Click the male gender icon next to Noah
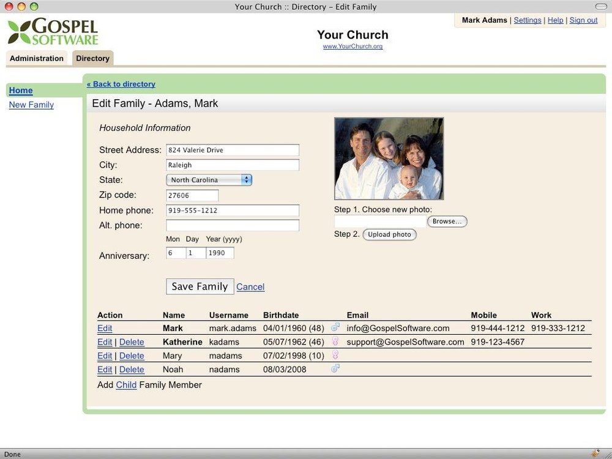This screenshot has width=612, height=459. [335, 368]
